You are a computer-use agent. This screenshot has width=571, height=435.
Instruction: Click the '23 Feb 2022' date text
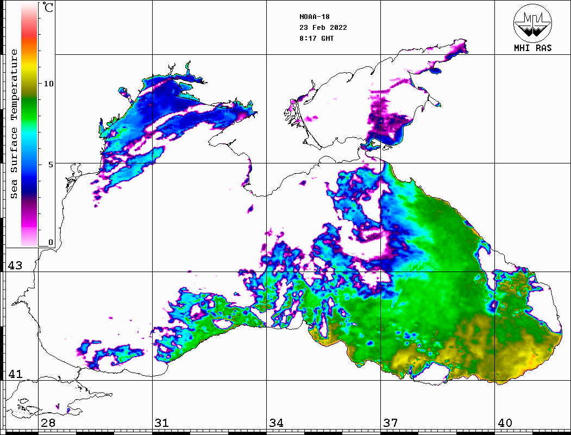(x=323, y=28)
